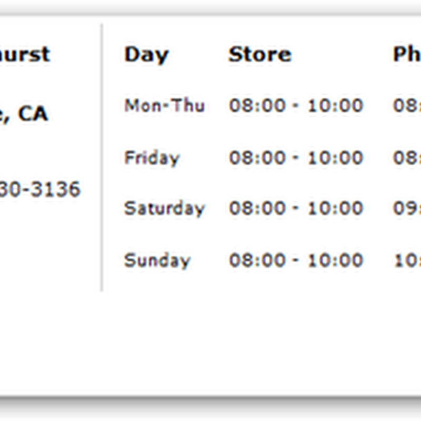Select the Friday row label
Screen dimensions: 421x421
(152, 157)
